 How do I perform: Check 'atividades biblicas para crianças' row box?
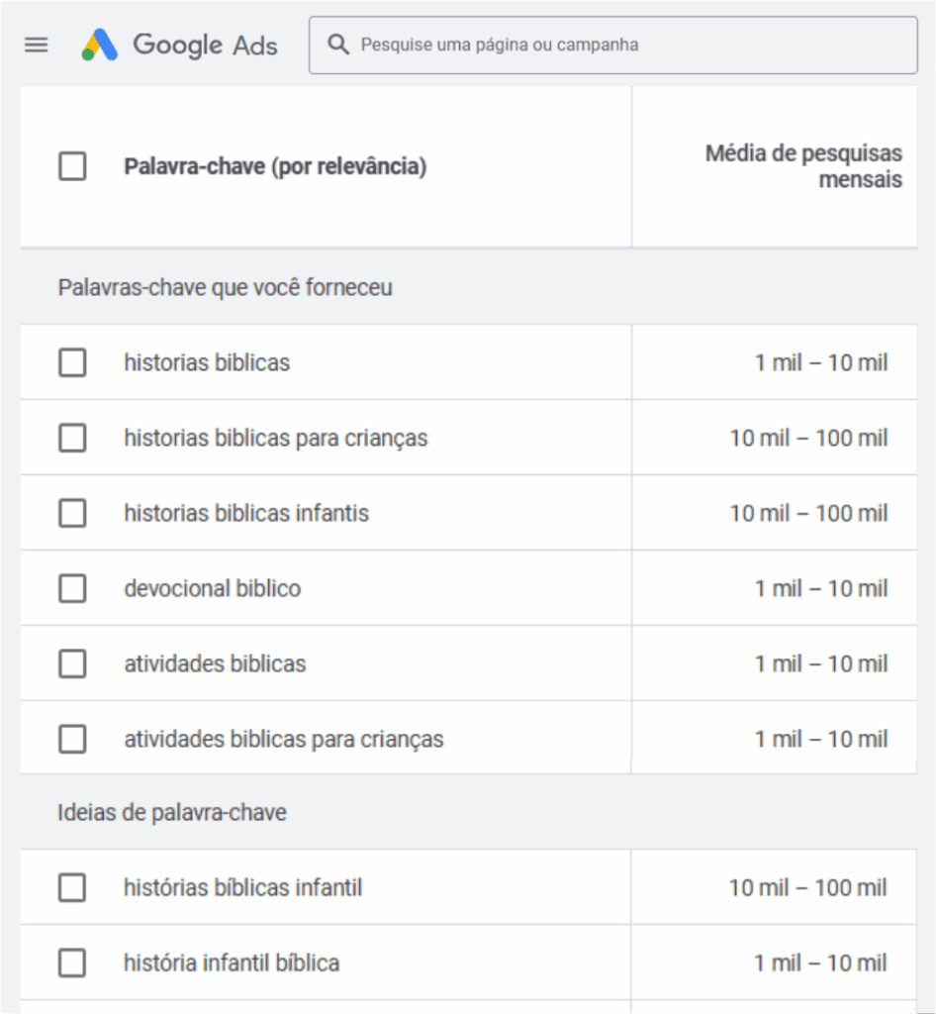(72, 739)
